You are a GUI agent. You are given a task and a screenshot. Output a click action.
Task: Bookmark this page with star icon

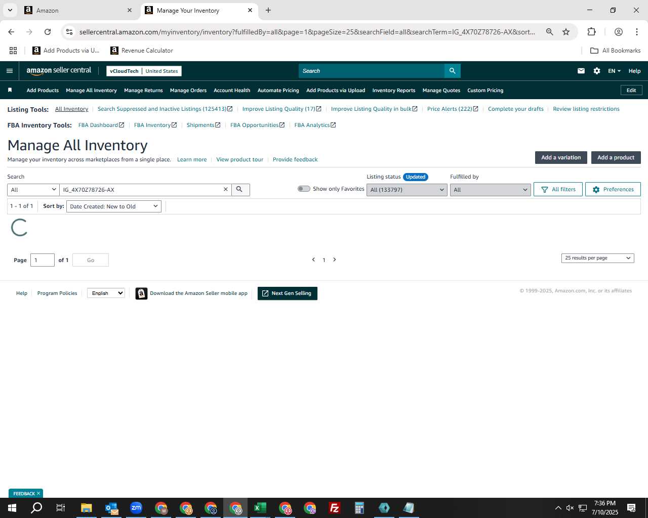coord(566,32)
